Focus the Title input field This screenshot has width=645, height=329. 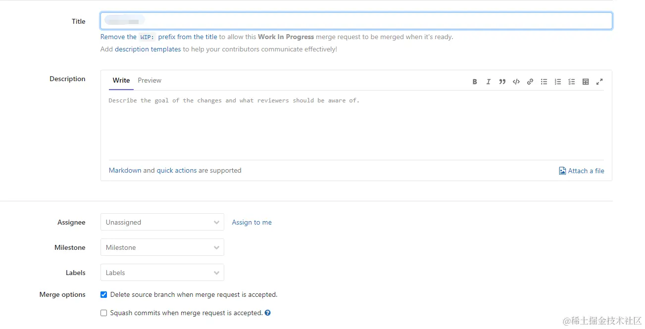[x=356, y=21]
